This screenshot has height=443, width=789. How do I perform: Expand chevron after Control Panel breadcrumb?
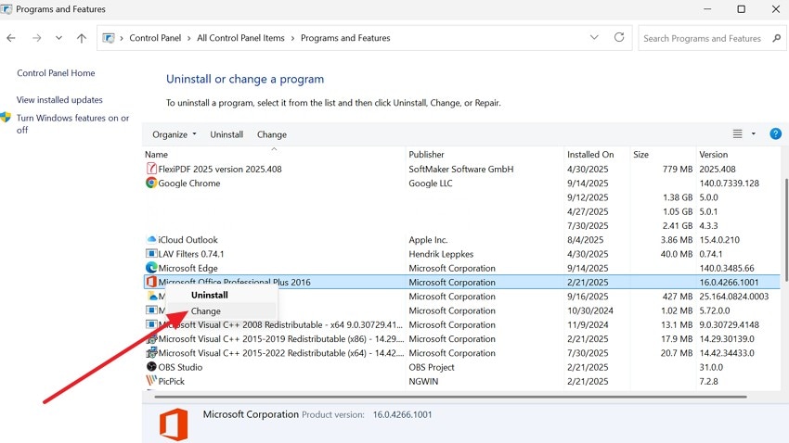189,38
